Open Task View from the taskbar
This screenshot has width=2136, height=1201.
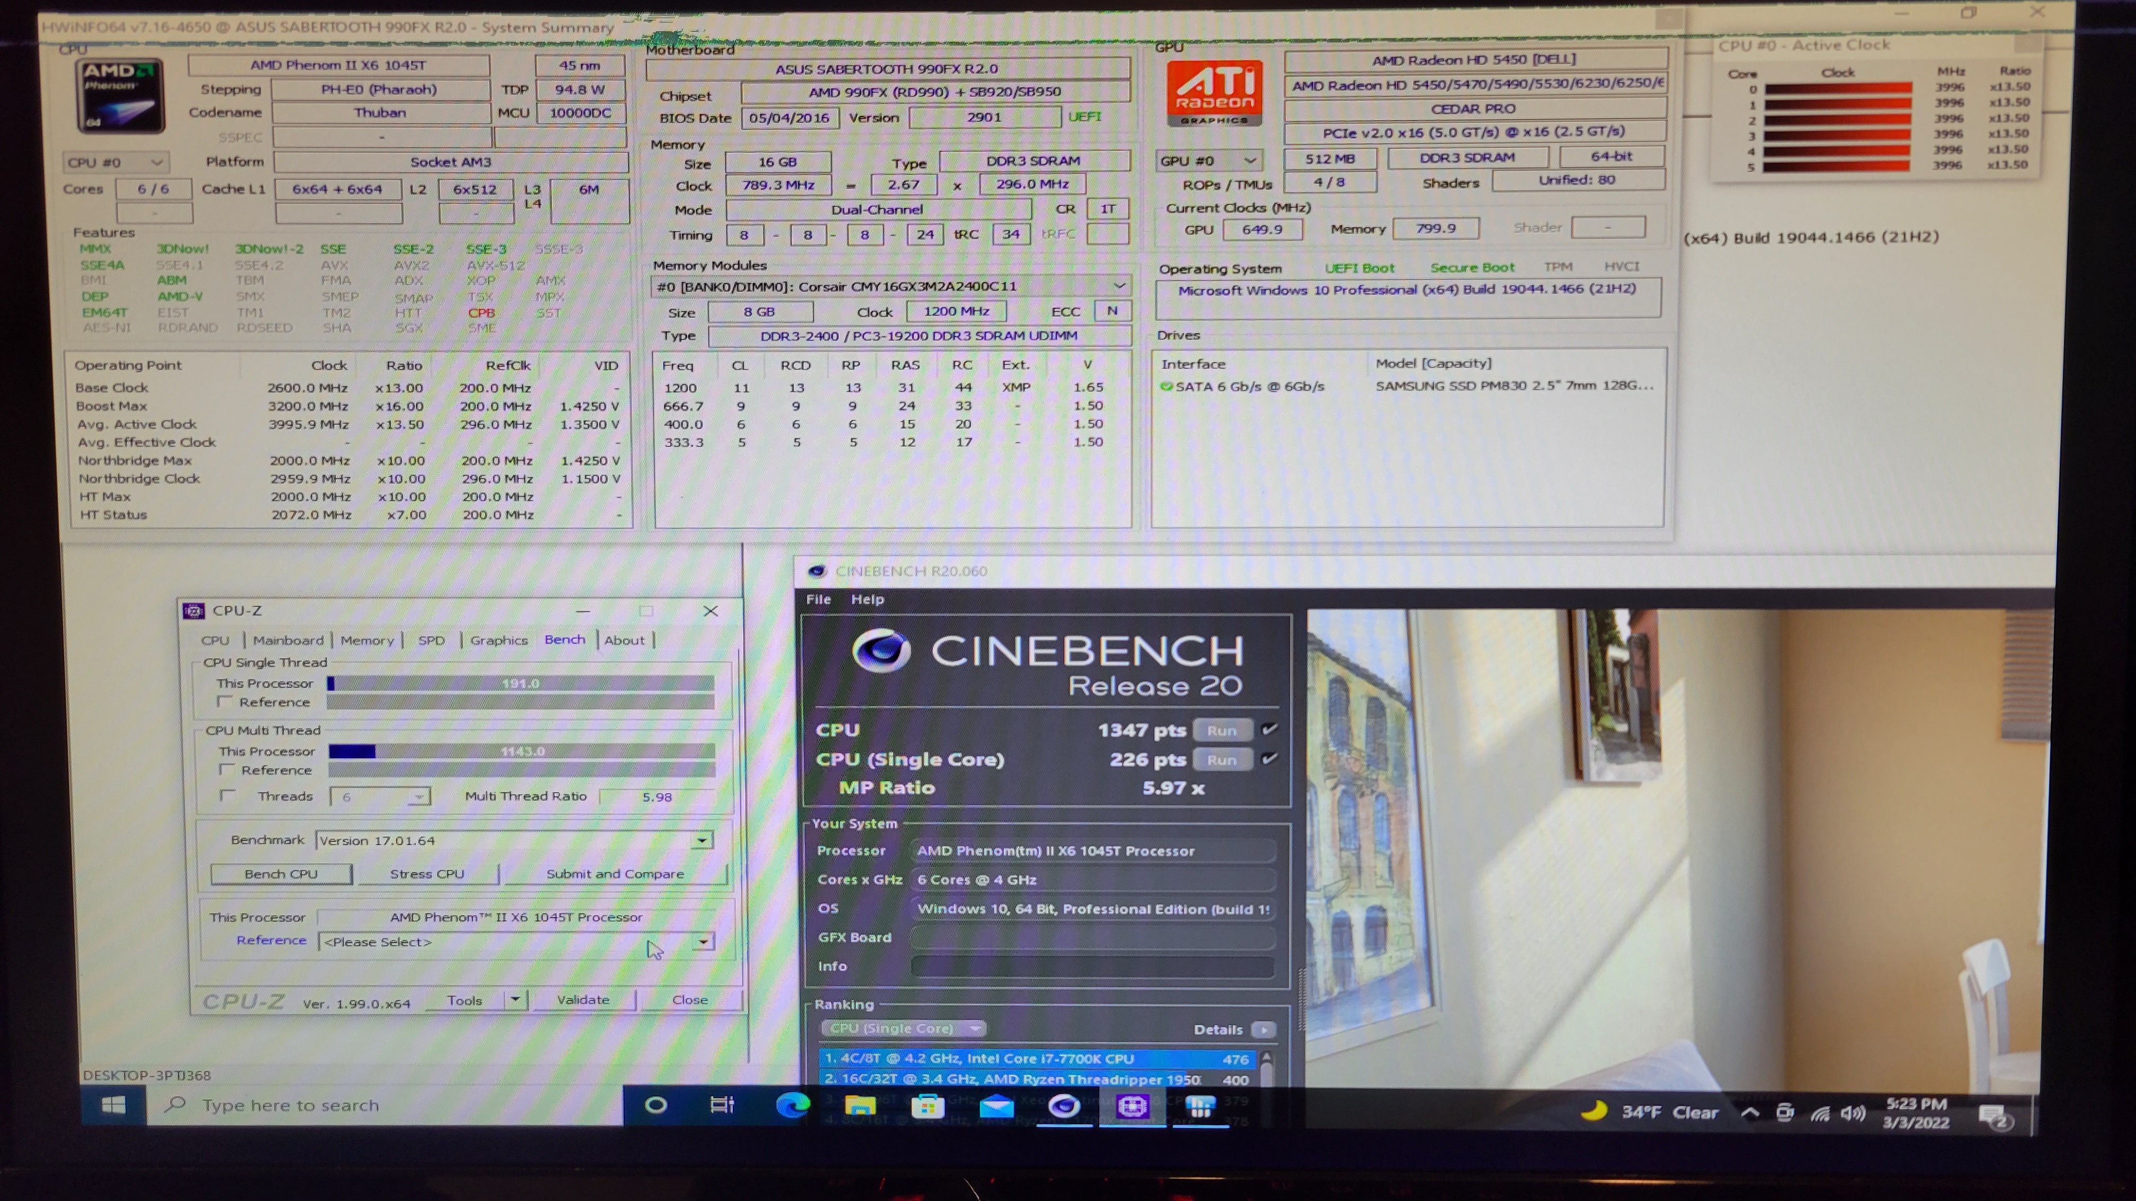(722, 1105)
